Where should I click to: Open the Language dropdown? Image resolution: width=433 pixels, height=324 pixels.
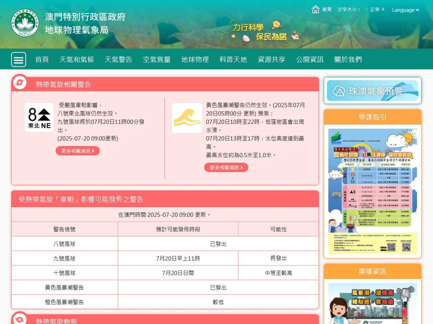406,10
